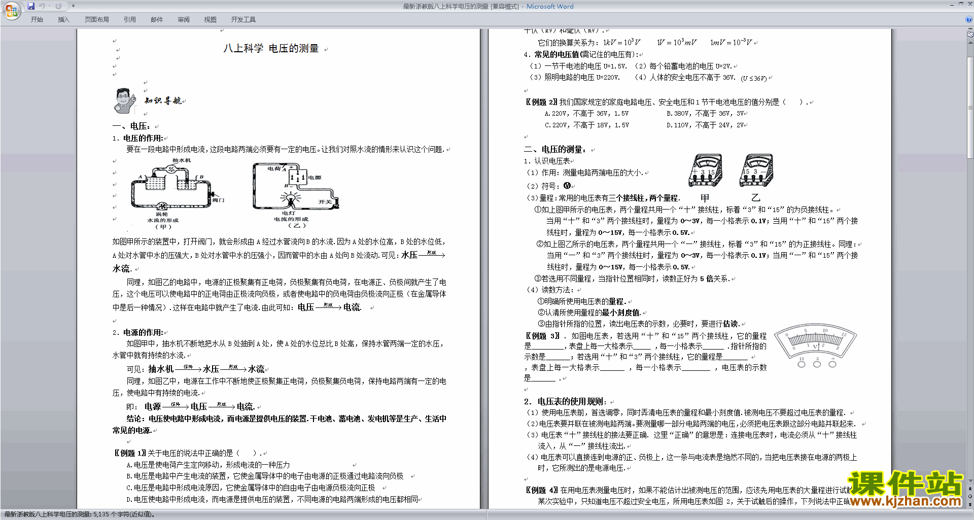Open the 页面布局 ribbon tab
974x520 pixels.
click(97, 20)
